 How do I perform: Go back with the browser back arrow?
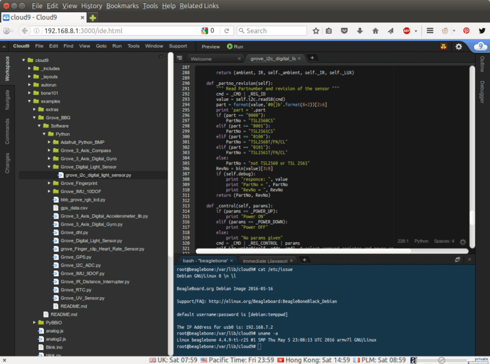[24, 31]
